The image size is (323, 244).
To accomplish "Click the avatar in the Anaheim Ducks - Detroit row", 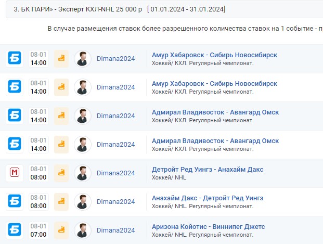I will click(x=83, y=201).
